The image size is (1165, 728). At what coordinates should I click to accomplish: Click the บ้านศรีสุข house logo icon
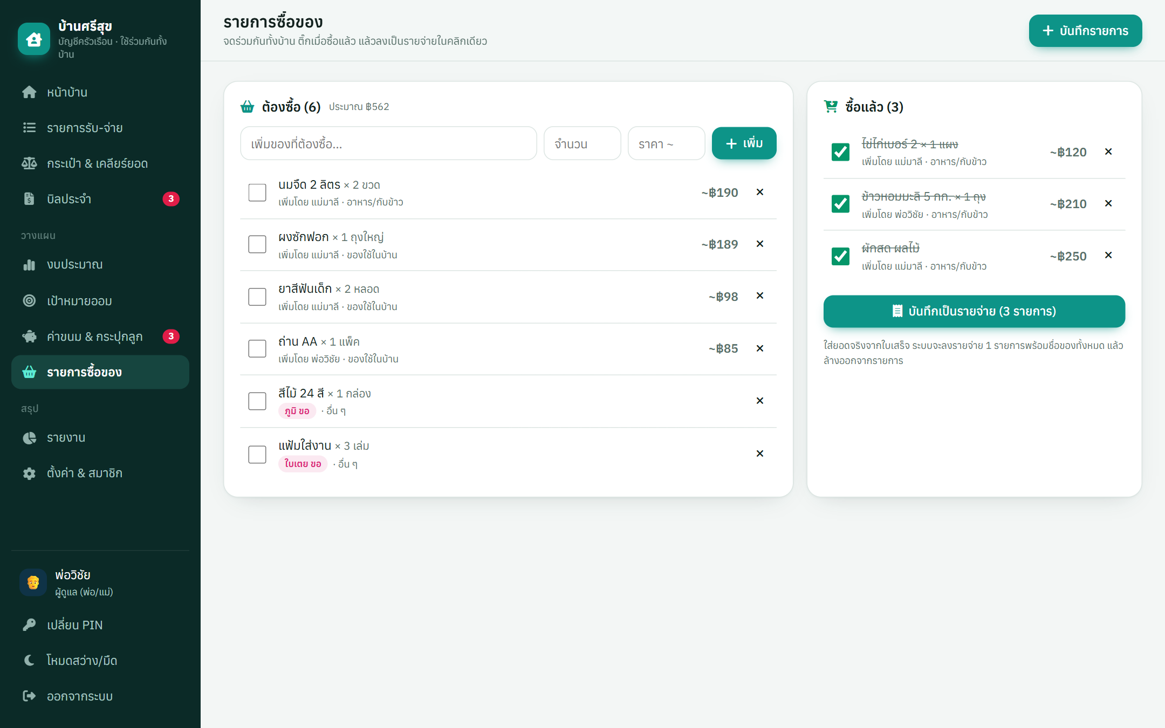(34, 39)
